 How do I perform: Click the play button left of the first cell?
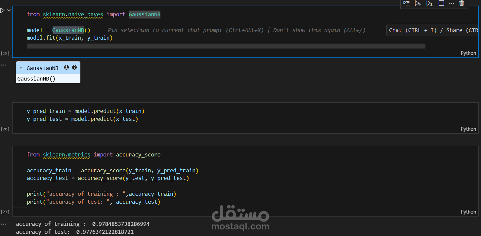3,10
